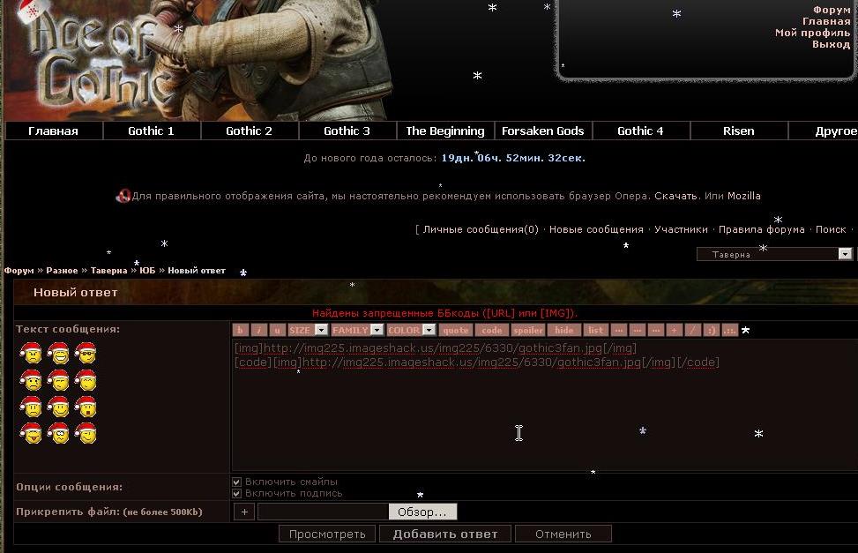Insert the angry Santa-hat smiley
This screenshot has height=553, width=858.
click(31, 354)
